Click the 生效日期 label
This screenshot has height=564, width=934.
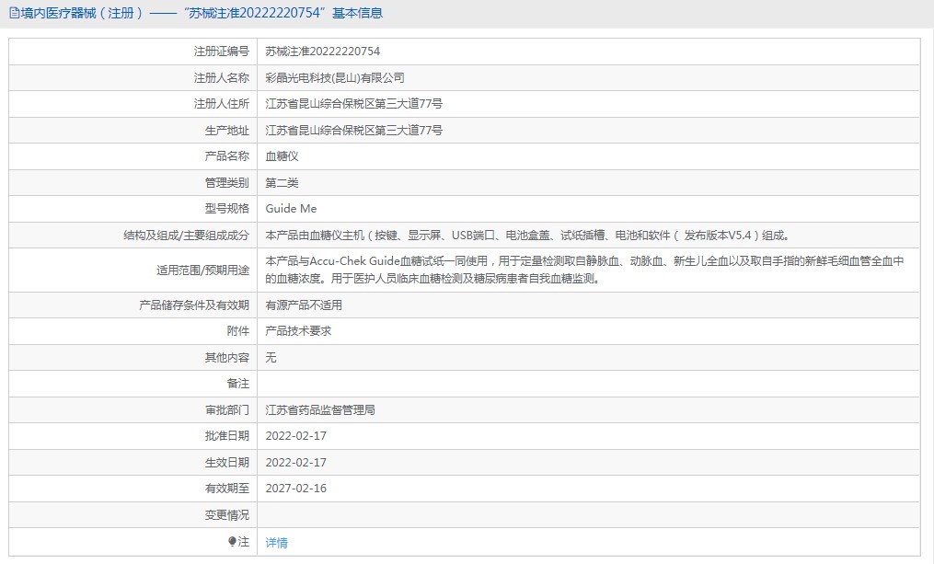point(227,462)
